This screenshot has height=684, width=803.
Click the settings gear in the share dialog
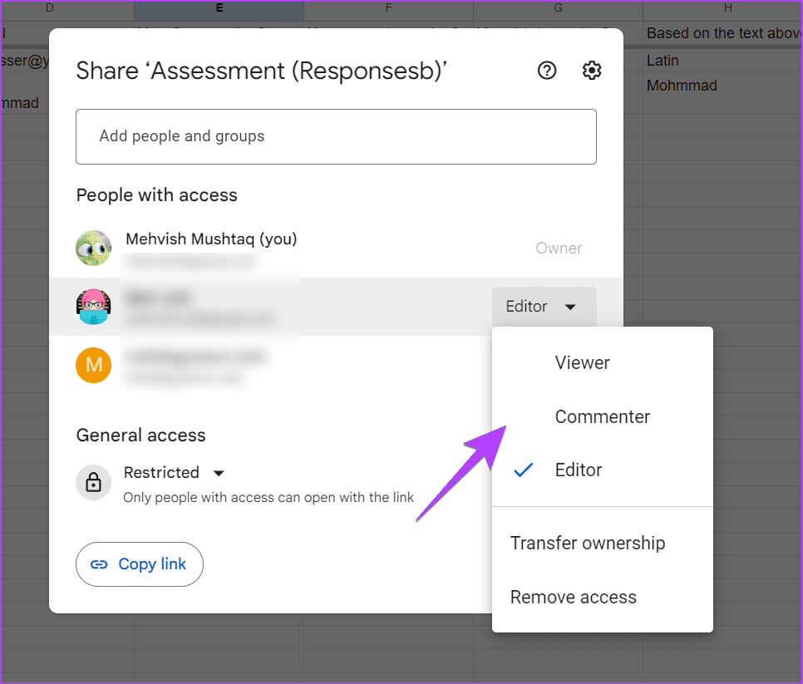591,71
